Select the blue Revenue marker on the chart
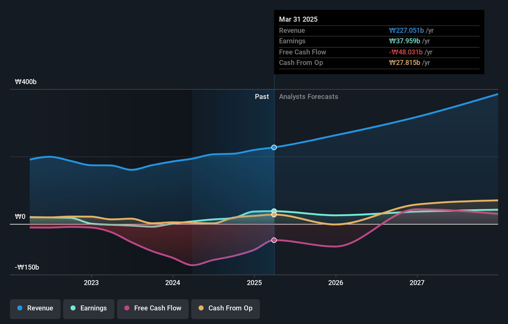Viewport: 508px width, 324px height. (x=274, y=147)
